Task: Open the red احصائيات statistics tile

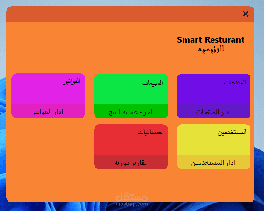Action: click(131, 146)
